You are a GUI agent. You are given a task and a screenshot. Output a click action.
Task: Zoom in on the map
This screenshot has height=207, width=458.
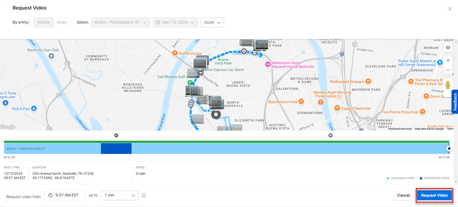[x=448, y=60]
